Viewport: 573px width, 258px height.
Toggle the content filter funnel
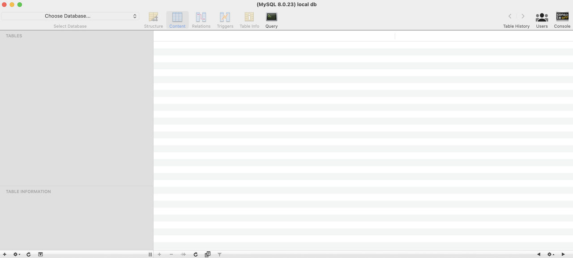[220, 254]
